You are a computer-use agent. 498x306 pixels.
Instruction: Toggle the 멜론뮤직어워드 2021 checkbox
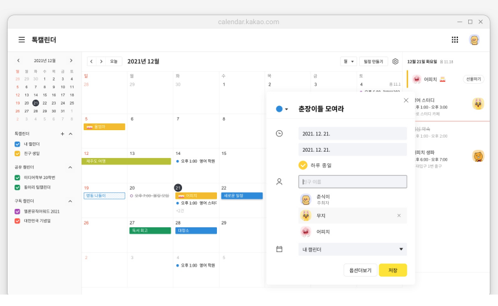pos(18,211)
